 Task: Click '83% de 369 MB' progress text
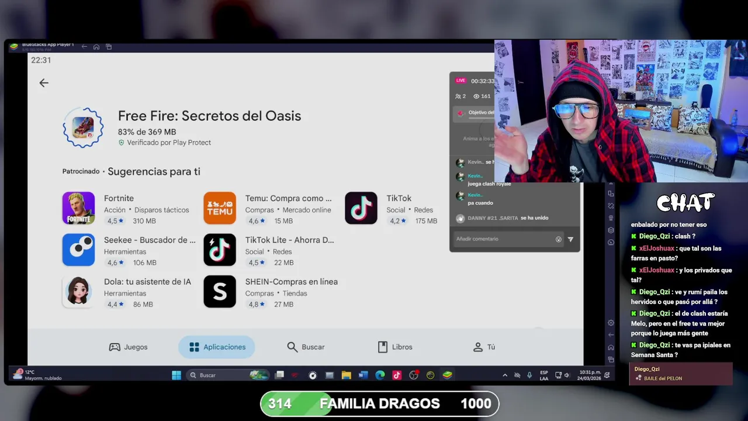[x=147, y=132]
